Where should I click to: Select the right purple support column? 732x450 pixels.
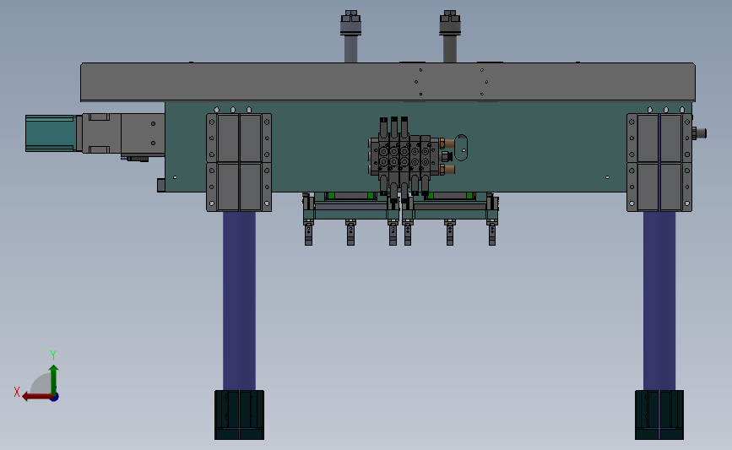pos(659,301)
